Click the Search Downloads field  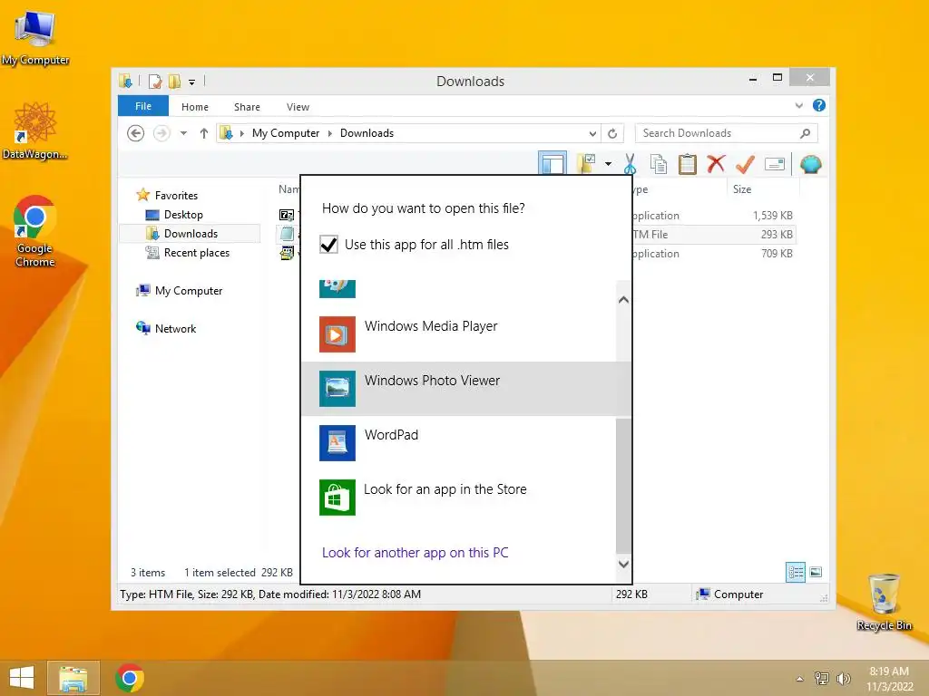727,133
